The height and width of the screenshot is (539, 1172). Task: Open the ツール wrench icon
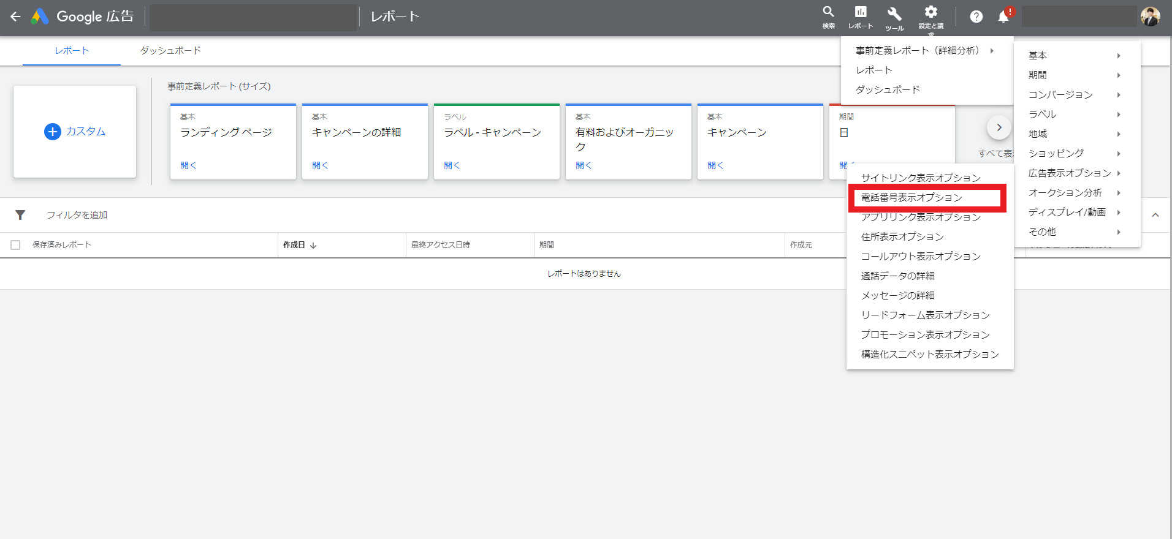point(894,13)
